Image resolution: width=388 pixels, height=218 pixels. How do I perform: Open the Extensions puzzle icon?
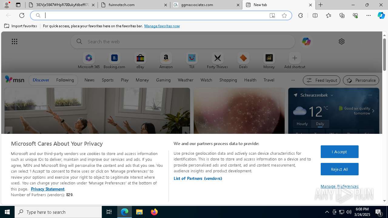pyautogui.click(x=300, y=15)
